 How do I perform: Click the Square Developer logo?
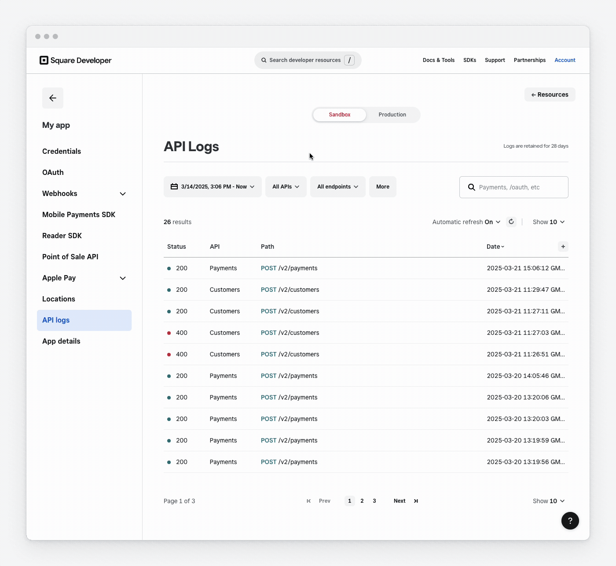pos(75,60)
